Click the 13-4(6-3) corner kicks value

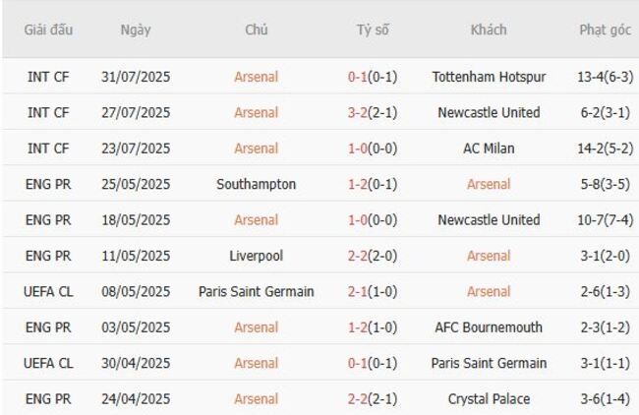pos(606,77)
